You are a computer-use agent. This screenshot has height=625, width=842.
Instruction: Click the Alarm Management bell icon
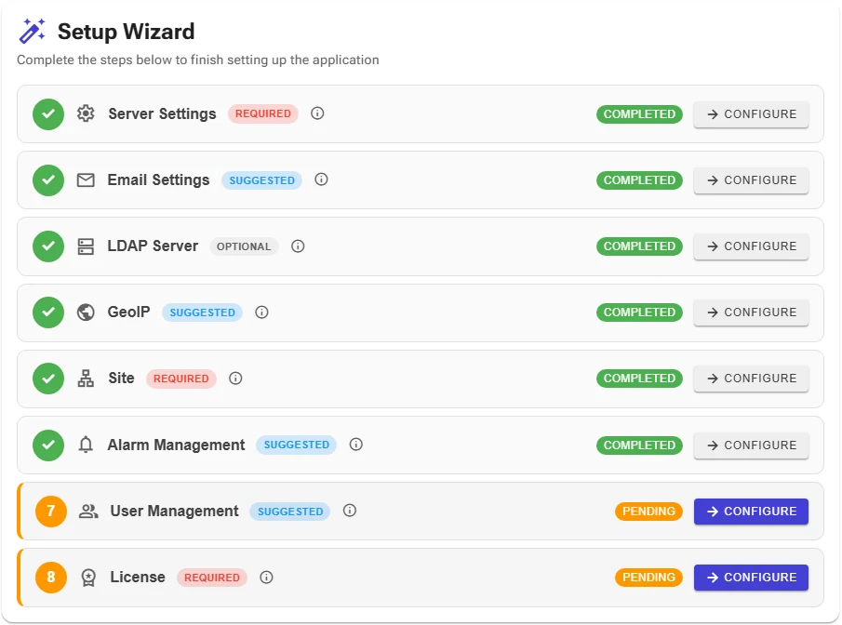(86, 445)
